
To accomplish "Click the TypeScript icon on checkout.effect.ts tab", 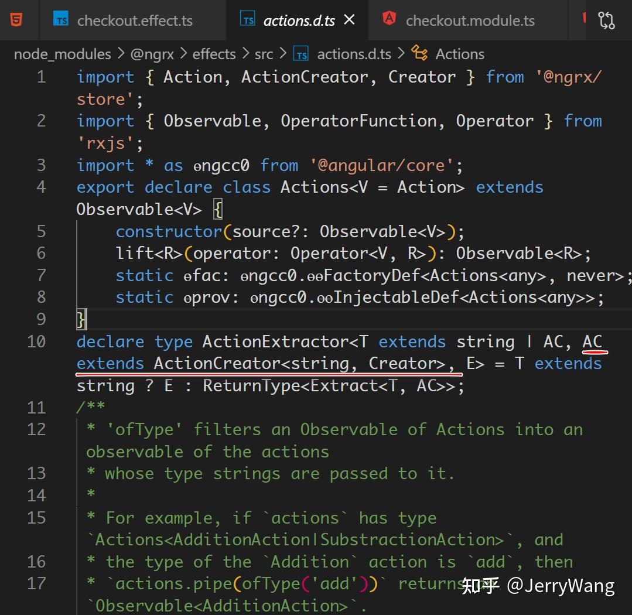I will pos(61,19).
